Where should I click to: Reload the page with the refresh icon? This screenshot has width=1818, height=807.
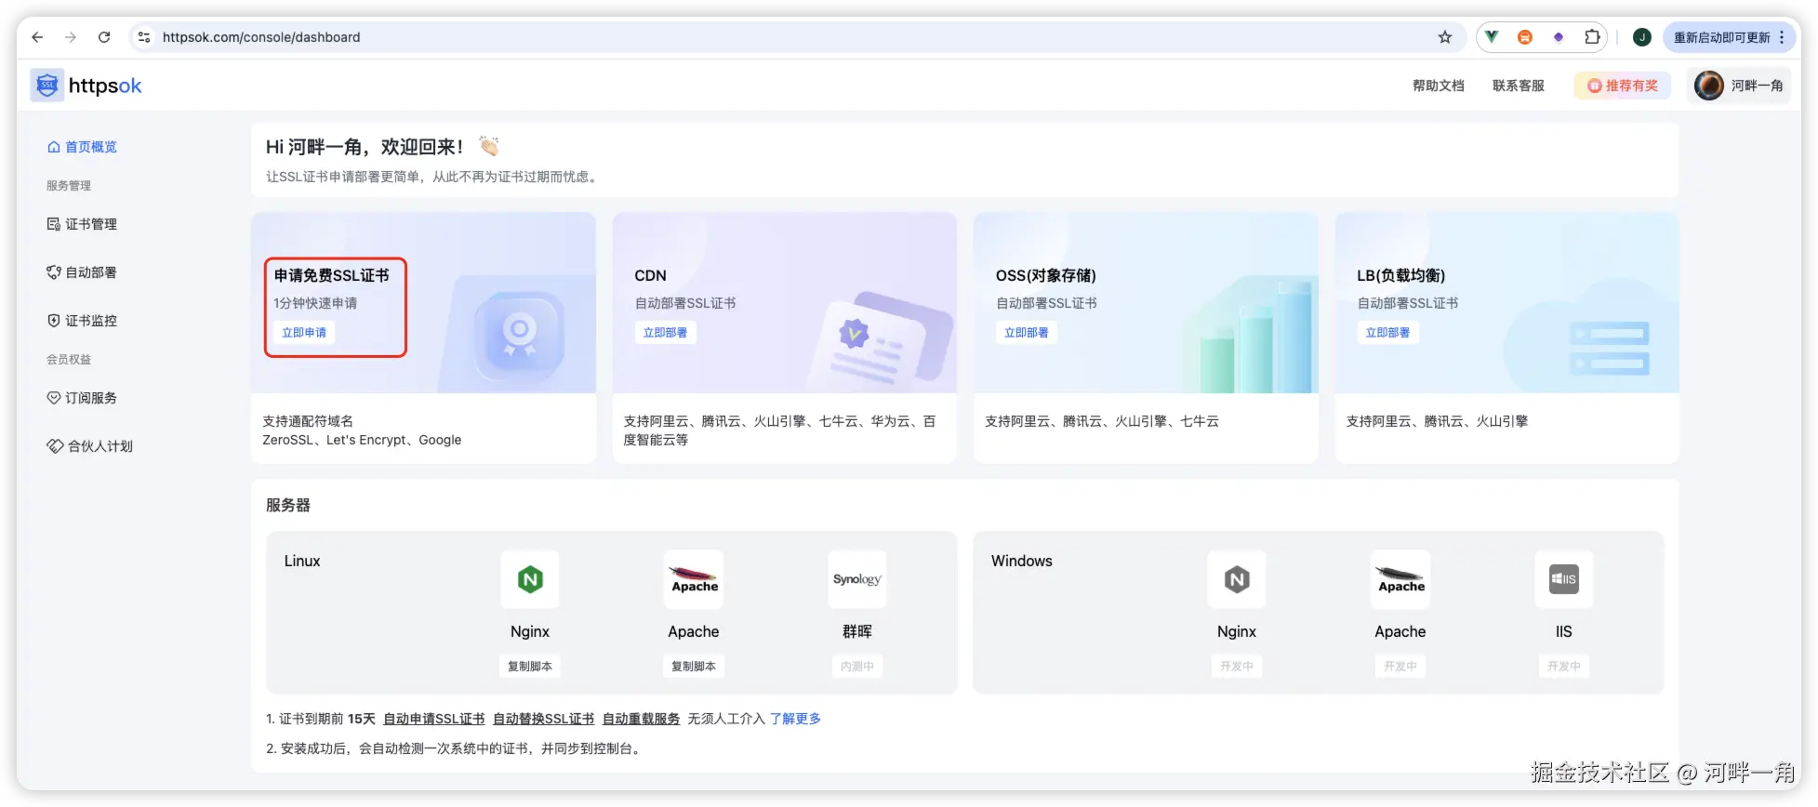click(104, 37)
